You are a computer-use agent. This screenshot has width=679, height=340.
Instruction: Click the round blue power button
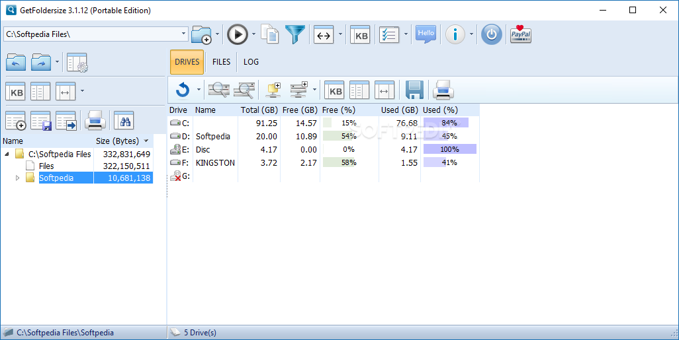tap(492, 34)
